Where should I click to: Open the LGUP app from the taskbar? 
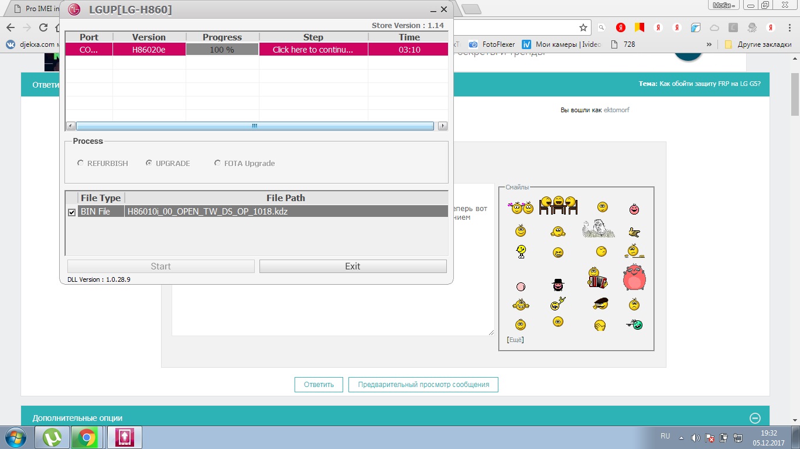124,437
